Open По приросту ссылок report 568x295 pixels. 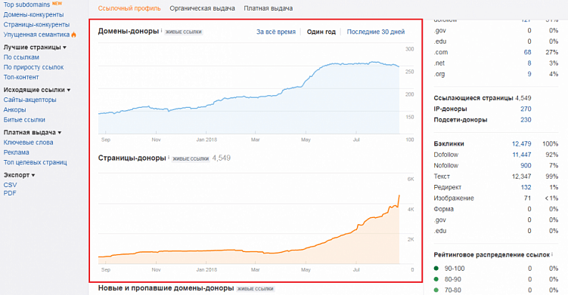click(34, 67)
